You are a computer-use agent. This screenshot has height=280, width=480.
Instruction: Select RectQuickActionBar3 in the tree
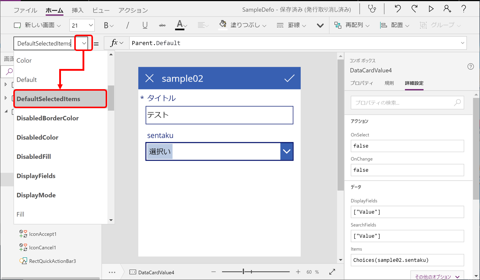(53, 261)
